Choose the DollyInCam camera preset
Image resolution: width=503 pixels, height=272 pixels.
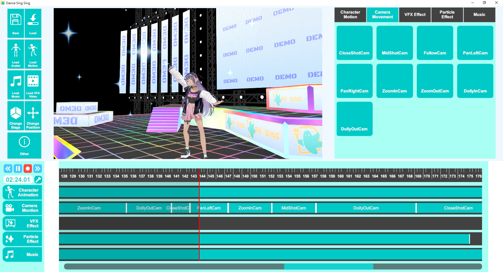tap(475, 81)
